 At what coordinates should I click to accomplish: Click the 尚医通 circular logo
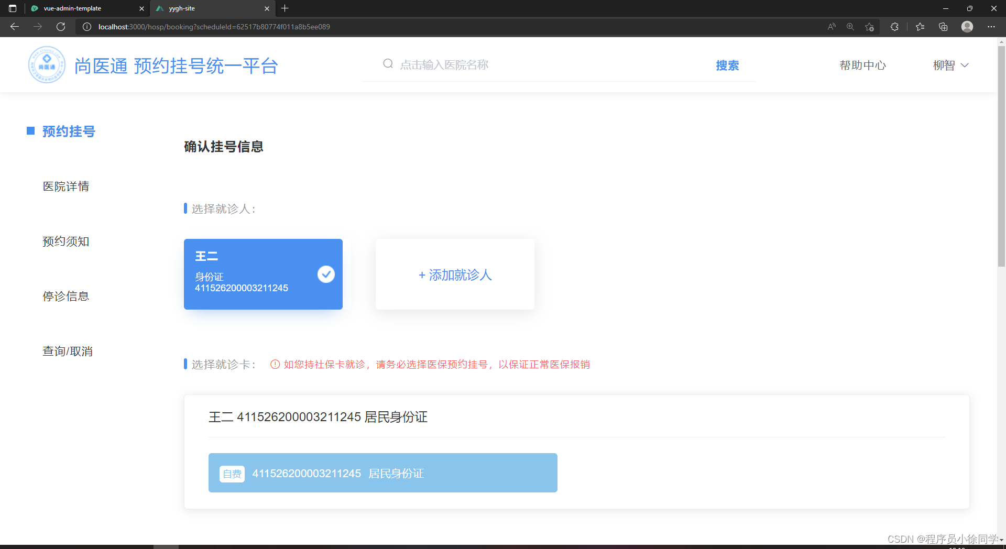tap(47, 65)
